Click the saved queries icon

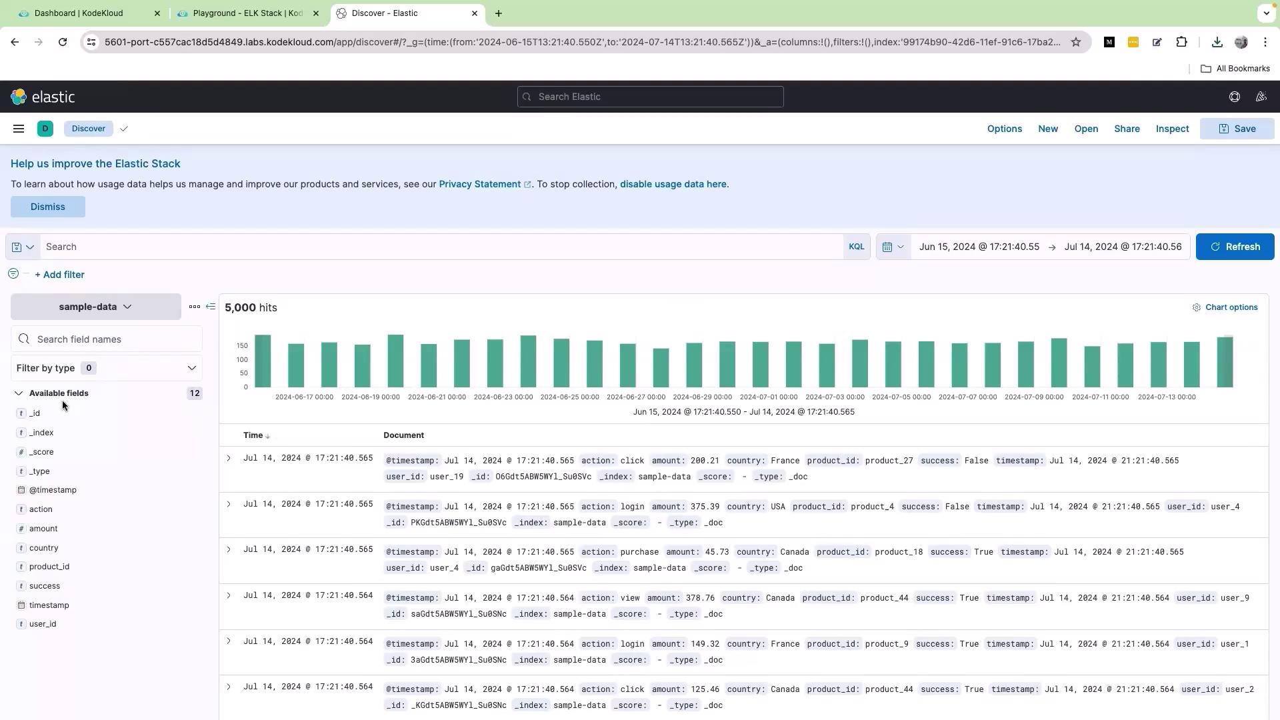click(x=23, y=247)
